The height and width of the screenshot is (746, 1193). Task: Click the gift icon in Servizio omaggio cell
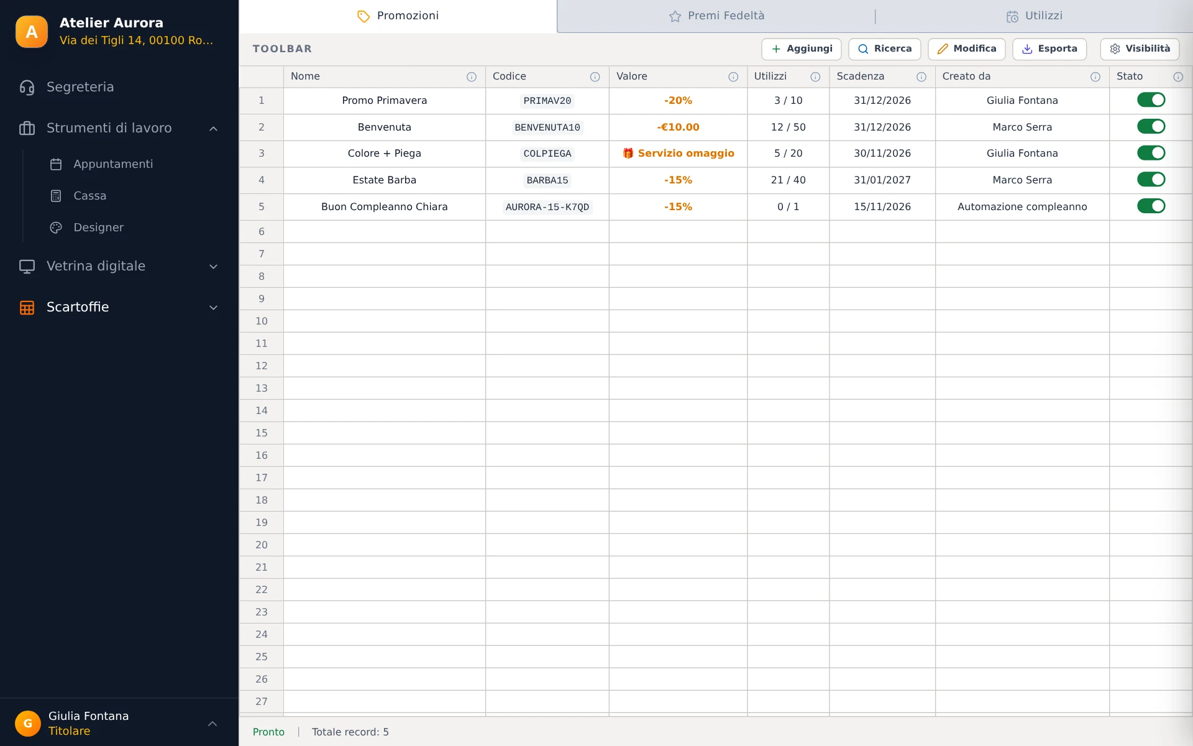(628, 154)
